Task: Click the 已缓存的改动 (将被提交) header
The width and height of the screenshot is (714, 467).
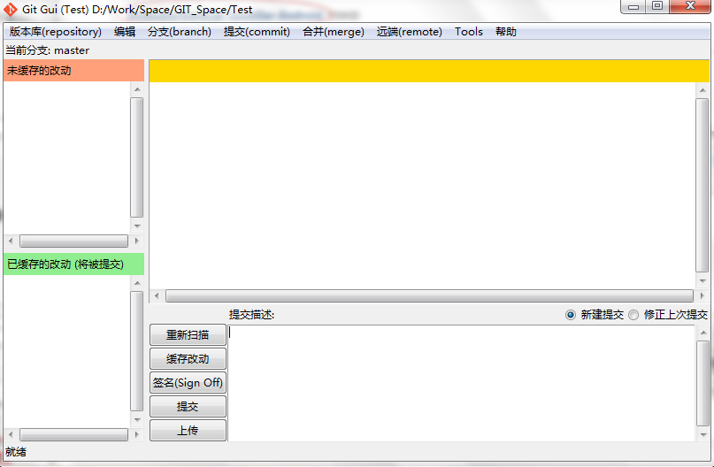Action: (x=73, y=264)
